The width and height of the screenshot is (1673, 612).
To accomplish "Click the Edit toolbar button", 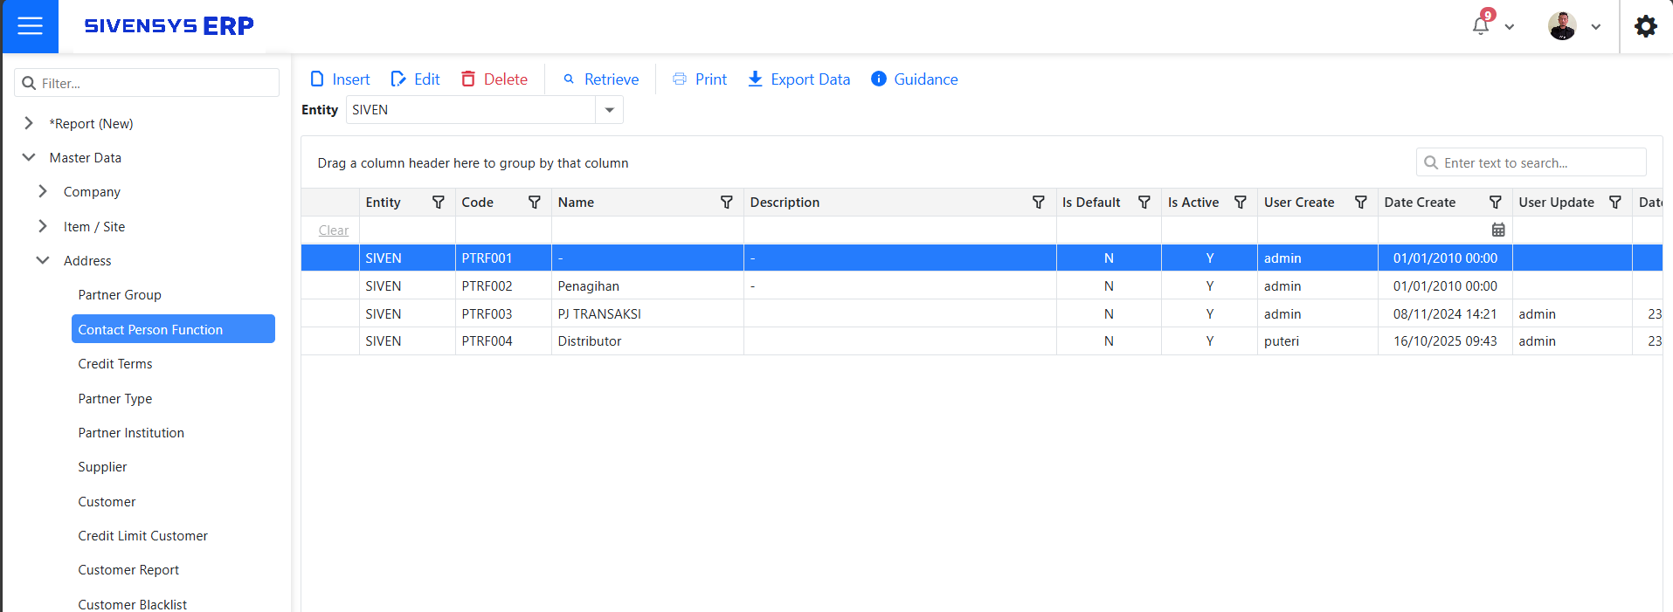I will 415,79.
